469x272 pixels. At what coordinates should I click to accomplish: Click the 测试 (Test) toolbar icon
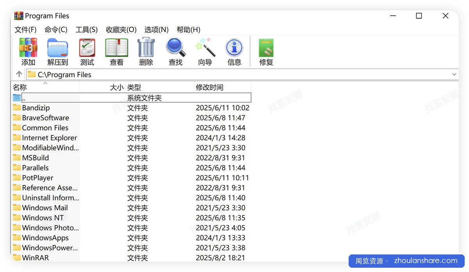pos(87,48)
